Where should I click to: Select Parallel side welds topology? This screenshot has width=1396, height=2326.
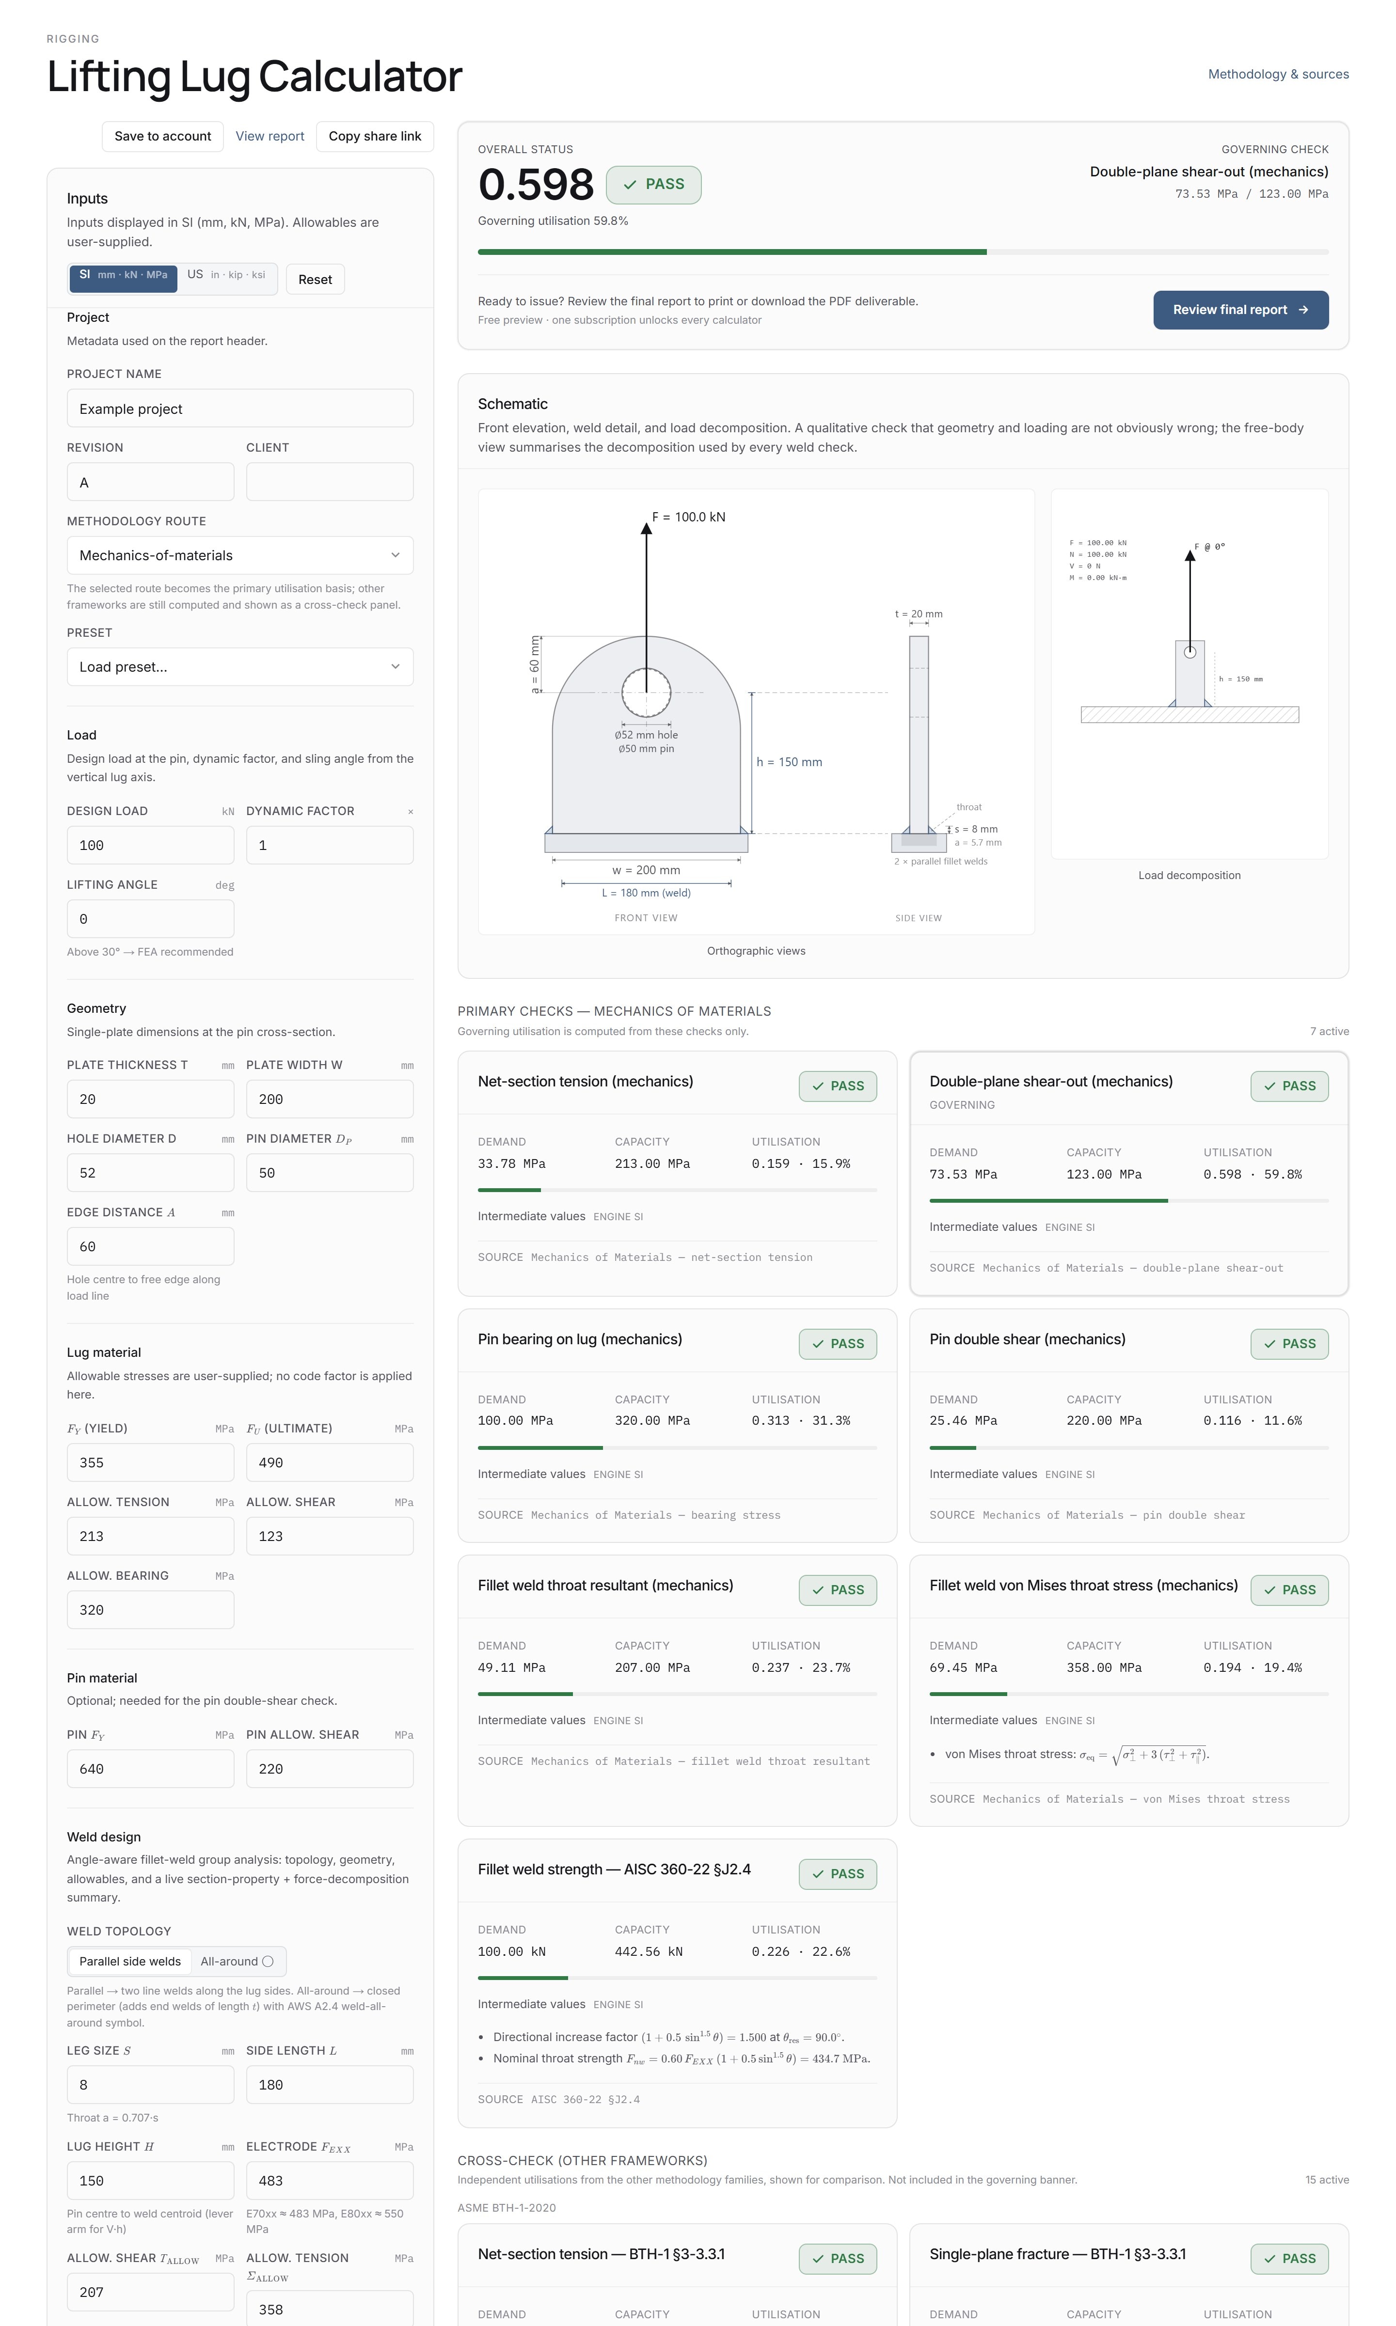pos(130,1961)
